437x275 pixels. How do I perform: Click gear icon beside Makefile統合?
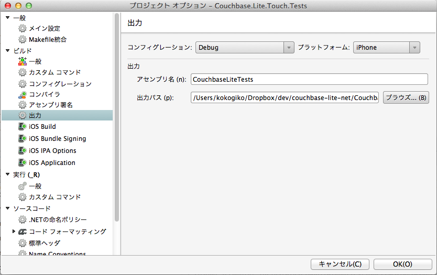(23, 40)
